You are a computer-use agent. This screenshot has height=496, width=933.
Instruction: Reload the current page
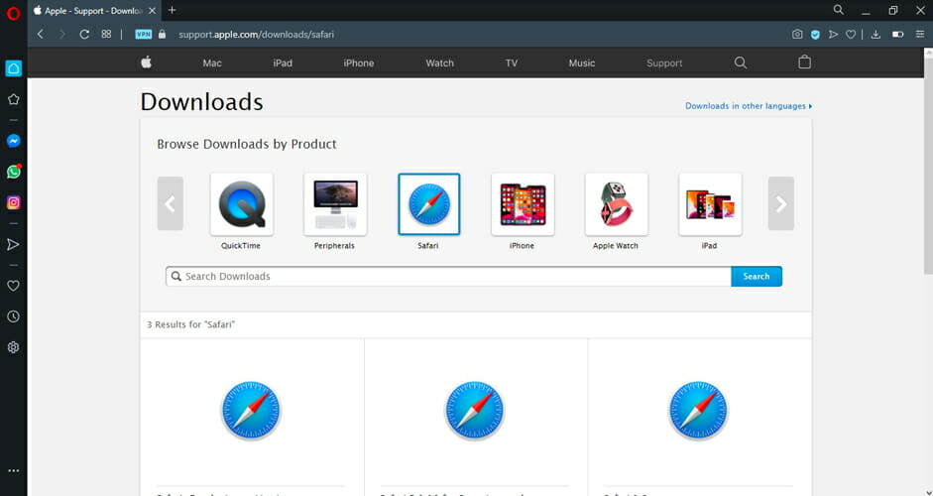click(x=84, y=35)
